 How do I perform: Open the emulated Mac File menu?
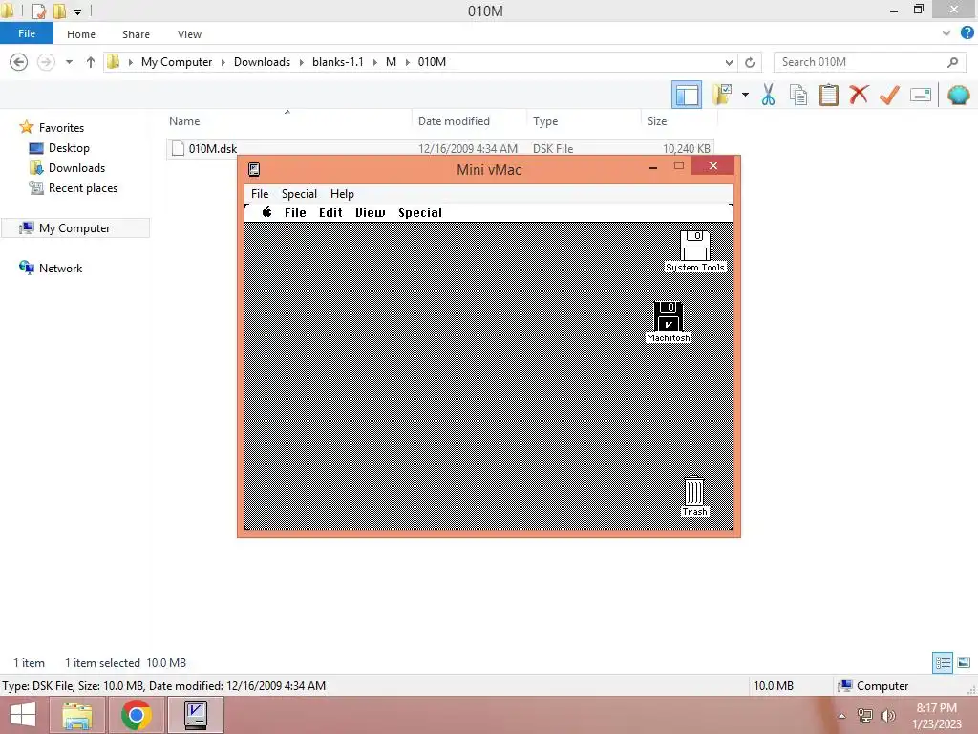[295, 213]
